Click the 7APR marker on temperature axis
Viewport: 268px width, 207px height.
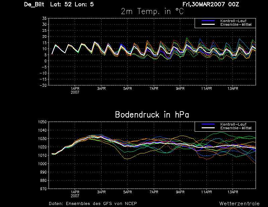[x=154, y=88]
